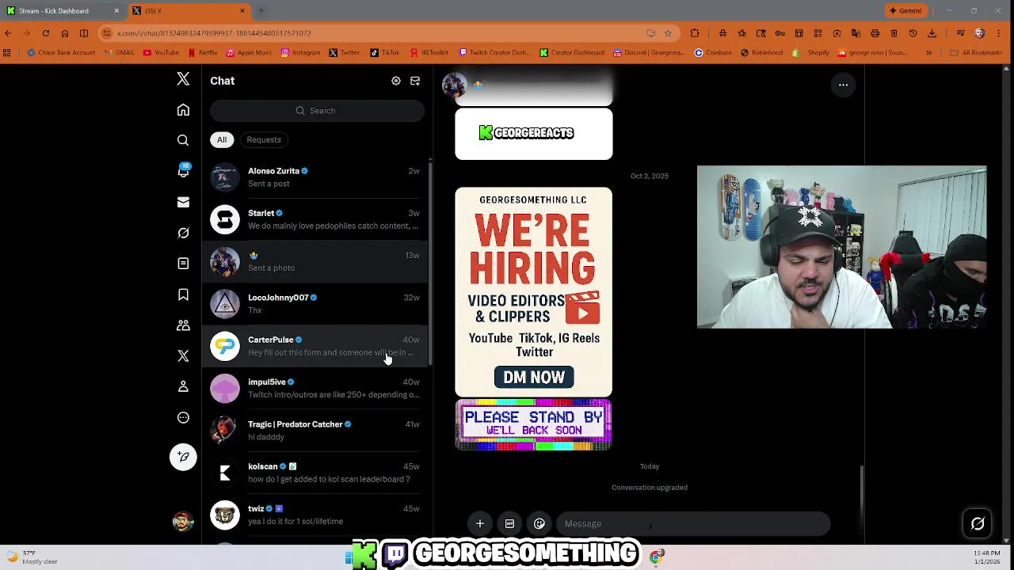The image size is (1014, 570).
Task: Open the More circle icon in sidebar
Action: click(183, 417)
